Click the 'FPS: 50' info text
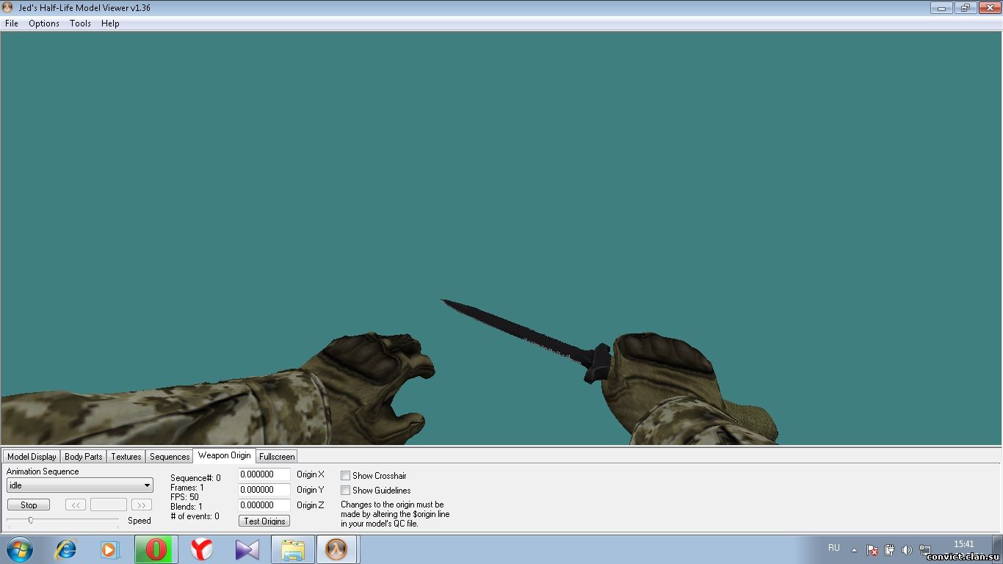This screenshot has width=1003, height=564. tap(184, 497)
